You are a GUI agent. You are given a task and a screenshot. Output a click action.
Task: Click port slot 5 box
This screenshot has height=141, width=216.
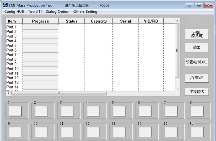tap(119, 111)
